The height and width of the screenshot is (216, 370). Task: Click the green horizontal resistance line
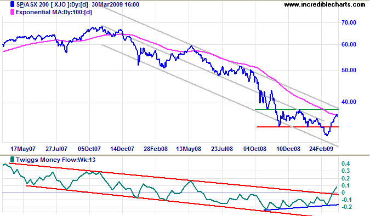pyautogui.click(x=297, y=109)
